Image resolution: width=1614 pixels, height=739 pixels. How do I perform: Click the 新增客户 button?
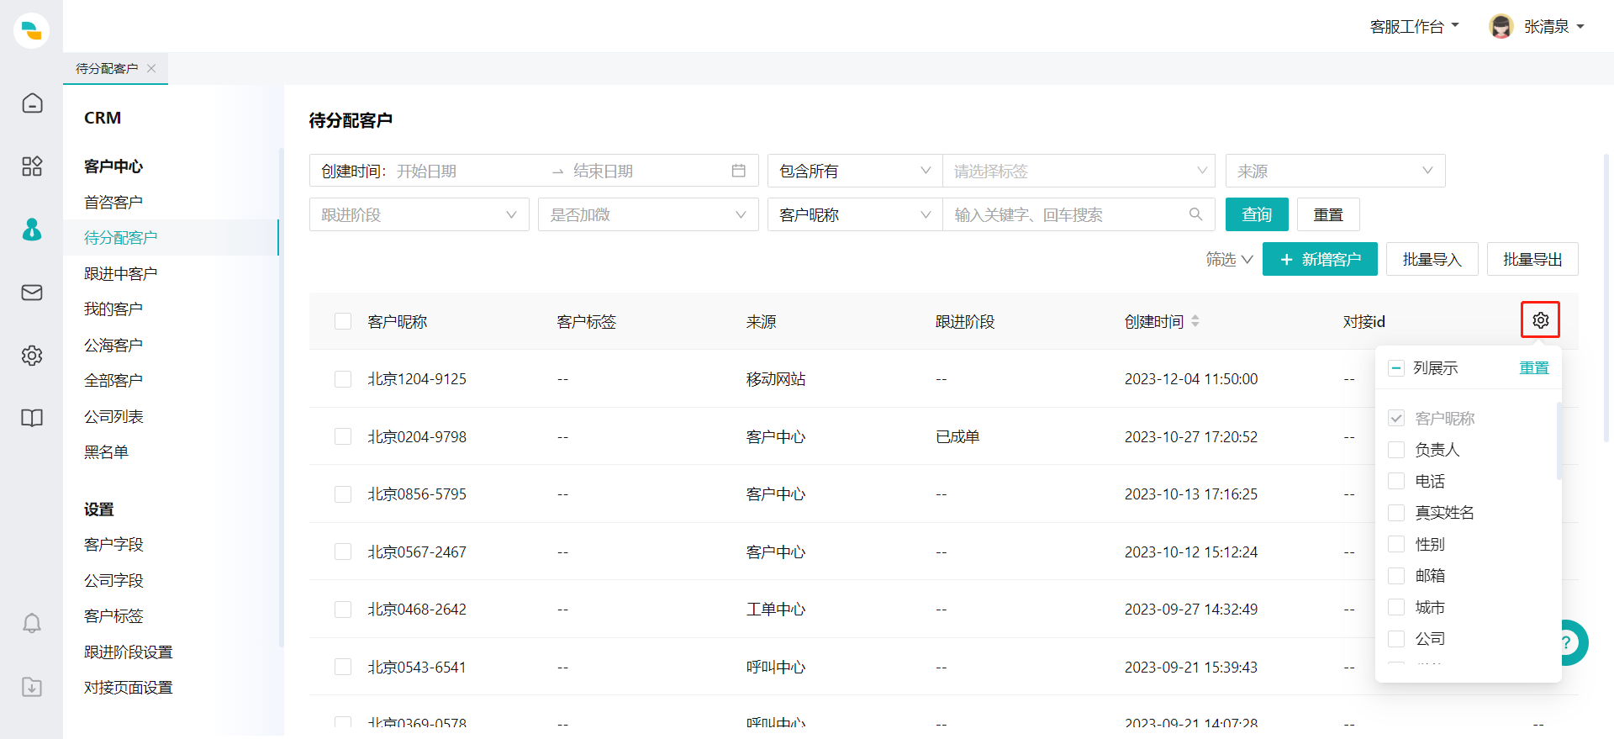point(1320,259)
